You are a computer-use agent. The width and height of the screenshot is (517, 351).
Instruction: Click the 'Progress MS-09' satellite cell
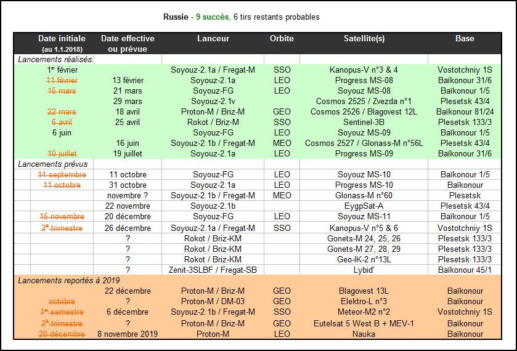tap(364, 153)
